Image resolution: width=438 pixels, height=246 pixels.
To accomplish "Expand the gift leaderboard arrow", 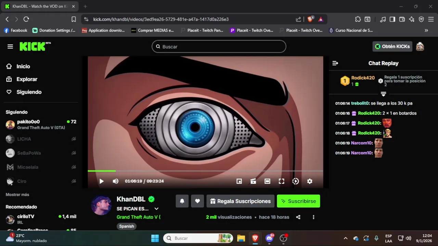I will 383,94.
